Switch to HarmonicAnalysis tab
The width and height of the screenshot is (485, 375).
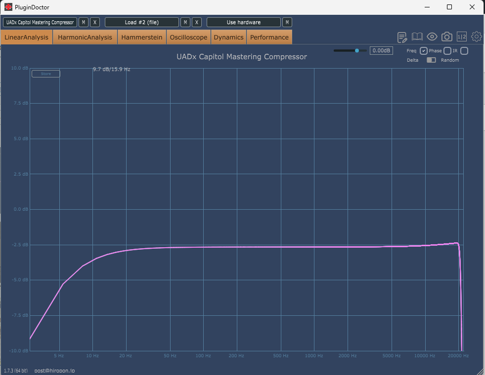[85, 37]
